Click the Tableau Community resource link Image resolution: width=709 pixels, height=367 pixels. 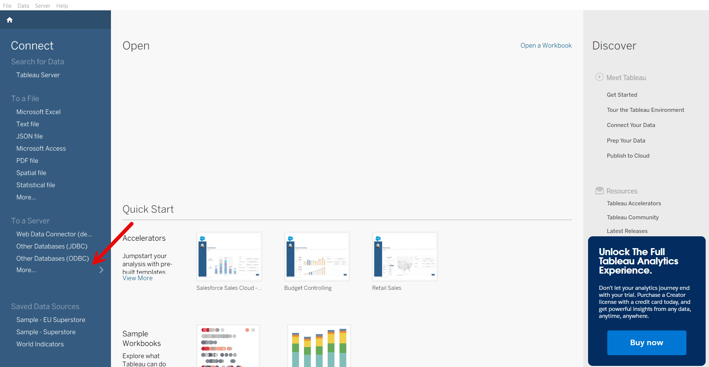click(632, 217)
